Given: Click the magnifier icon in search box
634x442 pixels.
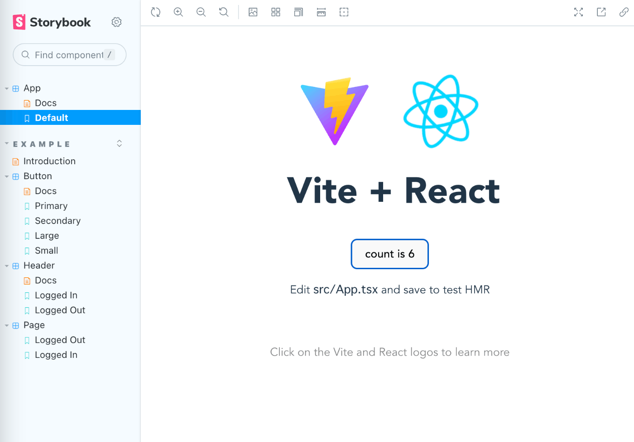Looking at the screenshot, I should click(x=25, y=55).
